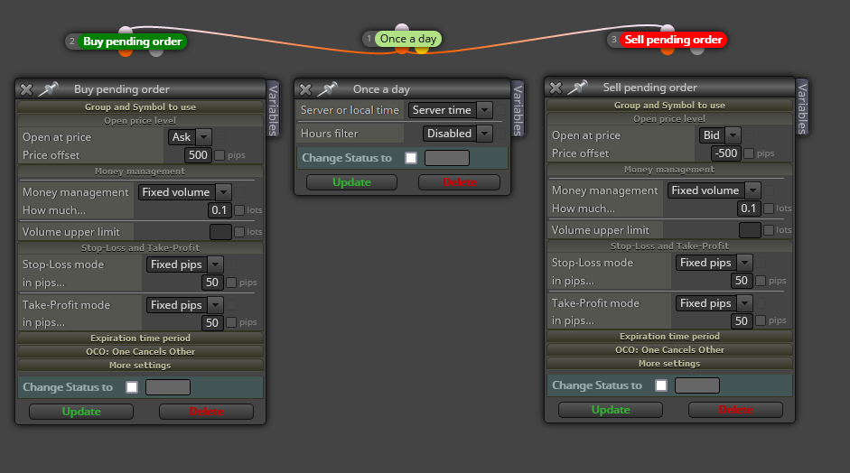This screenshot has width=850, height=473.
Task: Toggle pips checkbox for Buy Price offset
Action: 220,155
